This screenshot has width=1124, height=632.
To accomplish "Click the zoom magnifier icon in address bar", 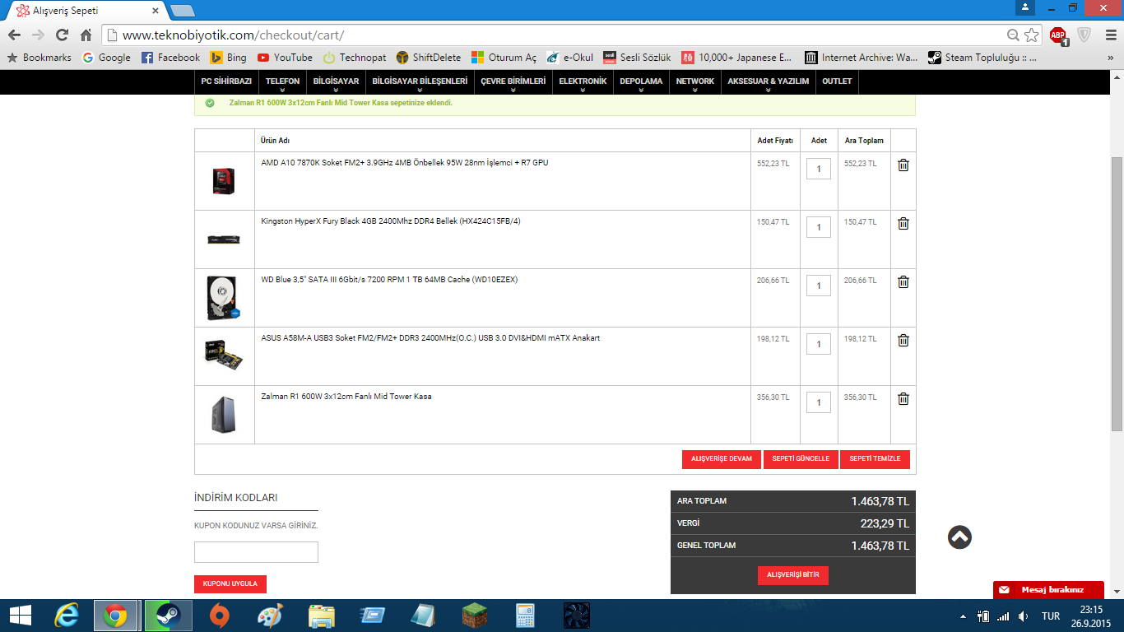I will point(1014,35).
